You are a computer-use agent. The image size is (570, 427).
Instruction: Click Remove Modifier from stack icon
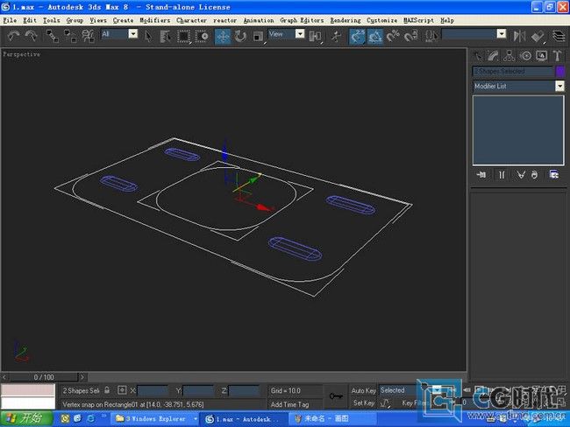click(x=534, y=175)
